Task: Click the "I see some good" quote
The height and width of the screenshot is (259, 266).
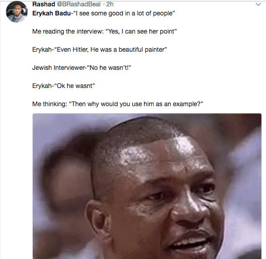Action: point(124,13)
